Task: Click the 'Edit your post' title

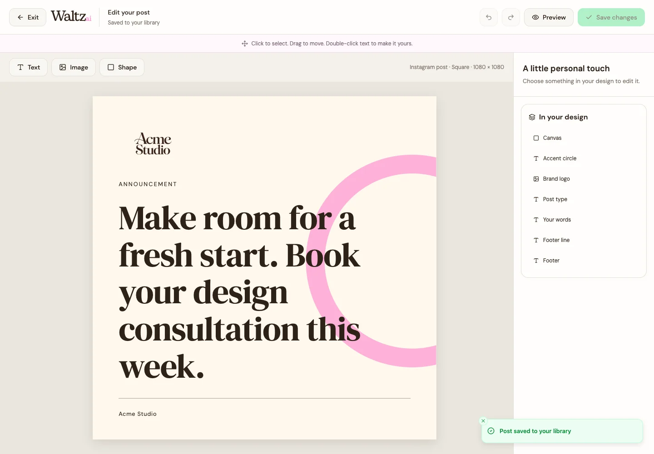Action: [x=129, y=12]
